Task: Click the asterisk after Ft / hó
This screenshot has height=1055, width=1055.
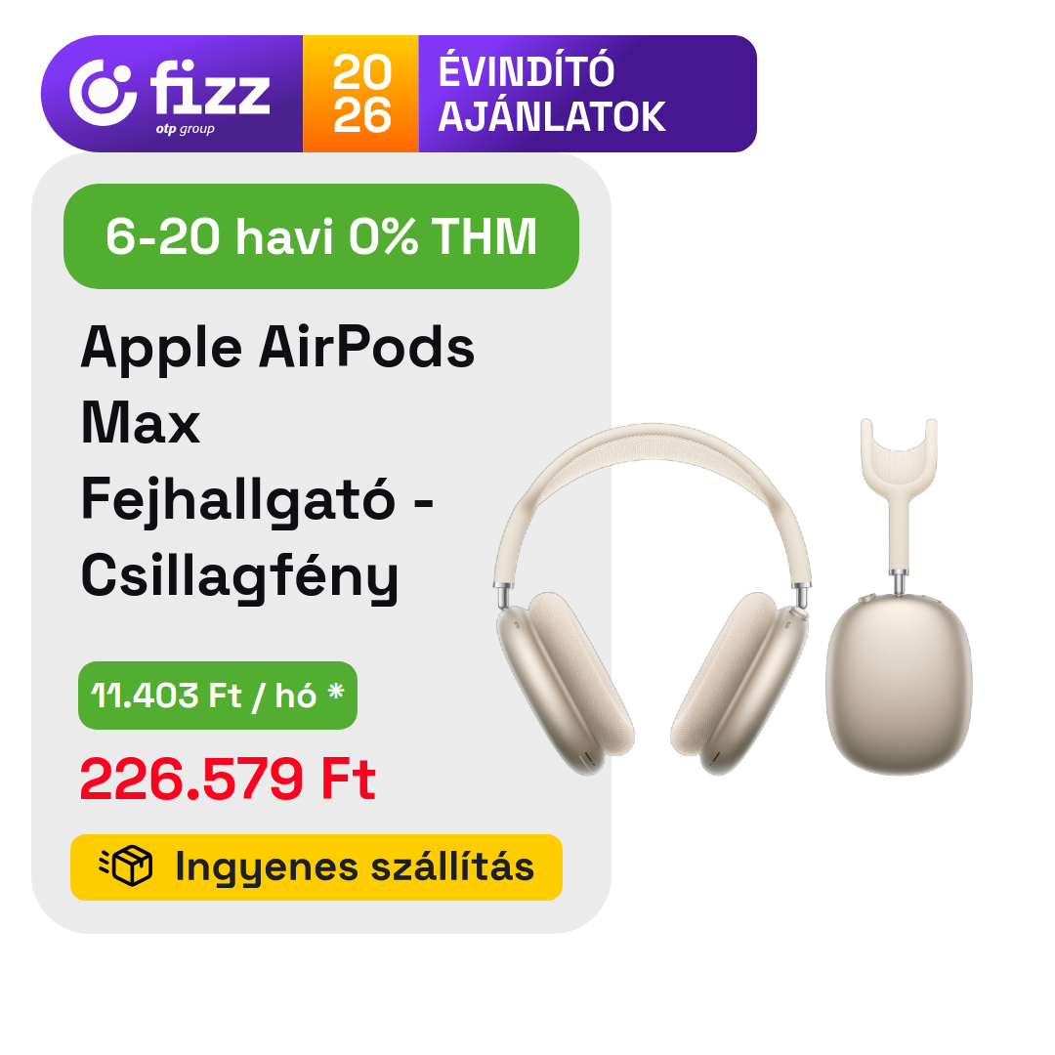Action: [336, 692]
